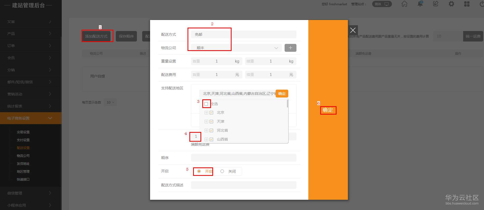Expand the 文章 sidebar menu

tap(31, 22)
